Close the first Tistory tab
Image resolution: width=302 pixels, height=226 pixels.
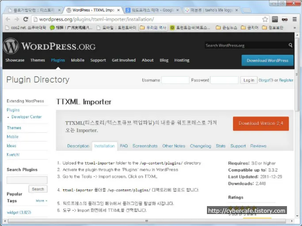click(x=59, y=10)
